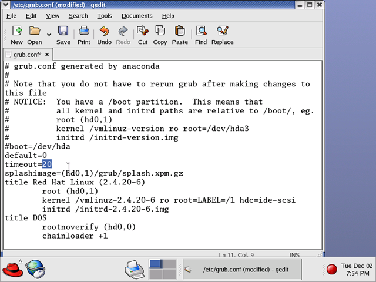
Task: Click the Open file toolbar icon
Action: point(35,35)
